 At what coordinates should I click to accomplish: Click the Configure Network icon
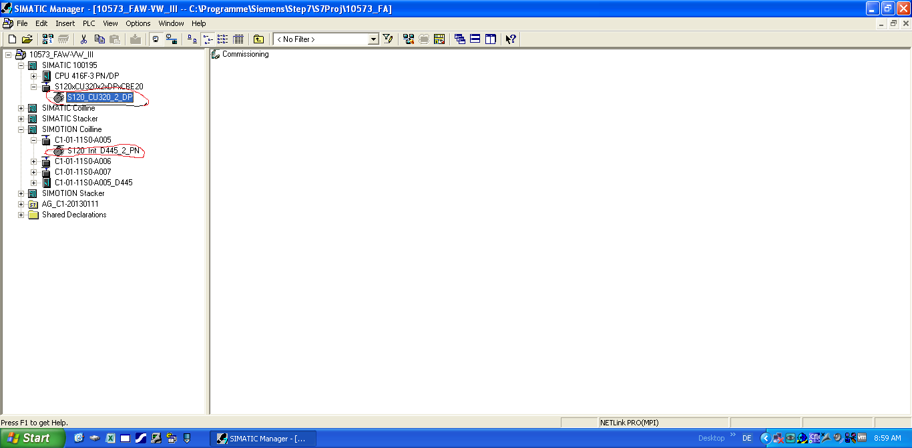point(409,39)
